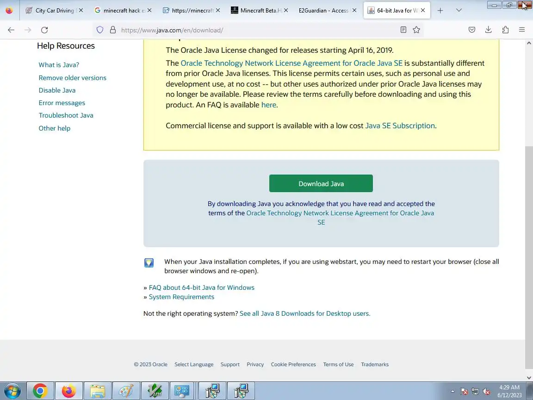Open the Windows Start button
Image resolution: width=533 pixels, height=400 pixels.
click(12, 391)
